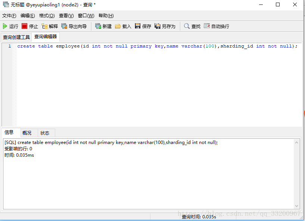Image resolution: width=305 pixels, height=221 pixels.
Task: Open the 文件 (File) menu
Action: tap(9, 16)
